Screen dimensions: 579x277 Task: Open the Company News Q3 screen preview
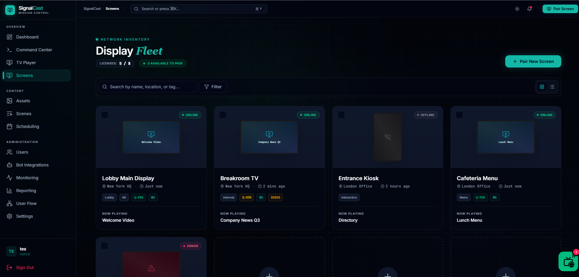click(269, 137)
